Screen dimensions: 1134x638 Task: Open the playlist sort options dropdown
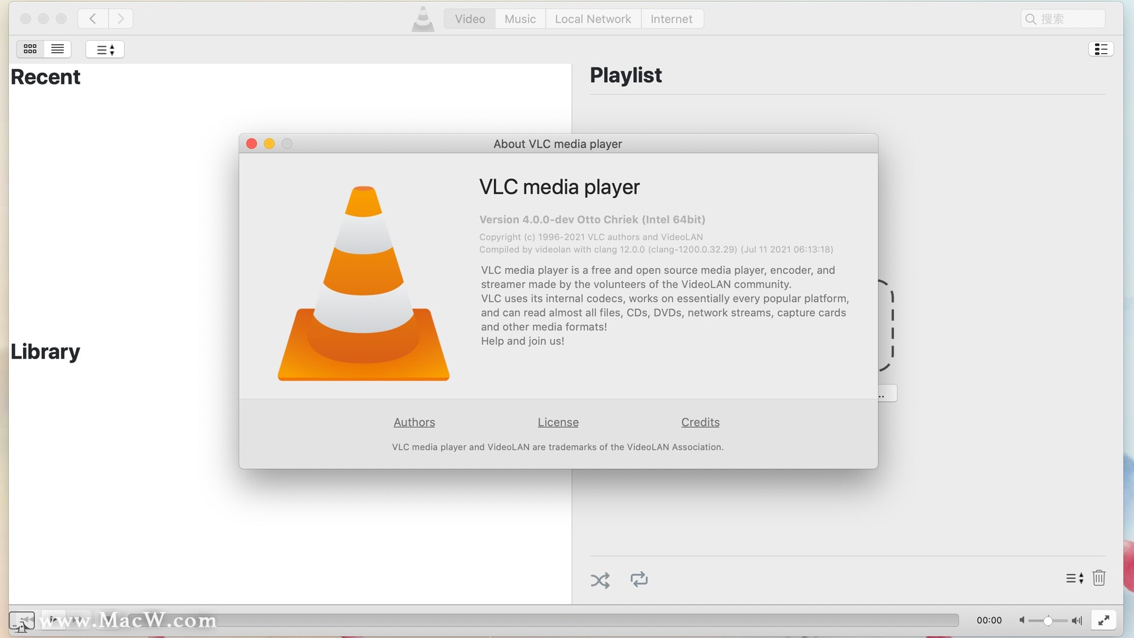[1074, 578]
